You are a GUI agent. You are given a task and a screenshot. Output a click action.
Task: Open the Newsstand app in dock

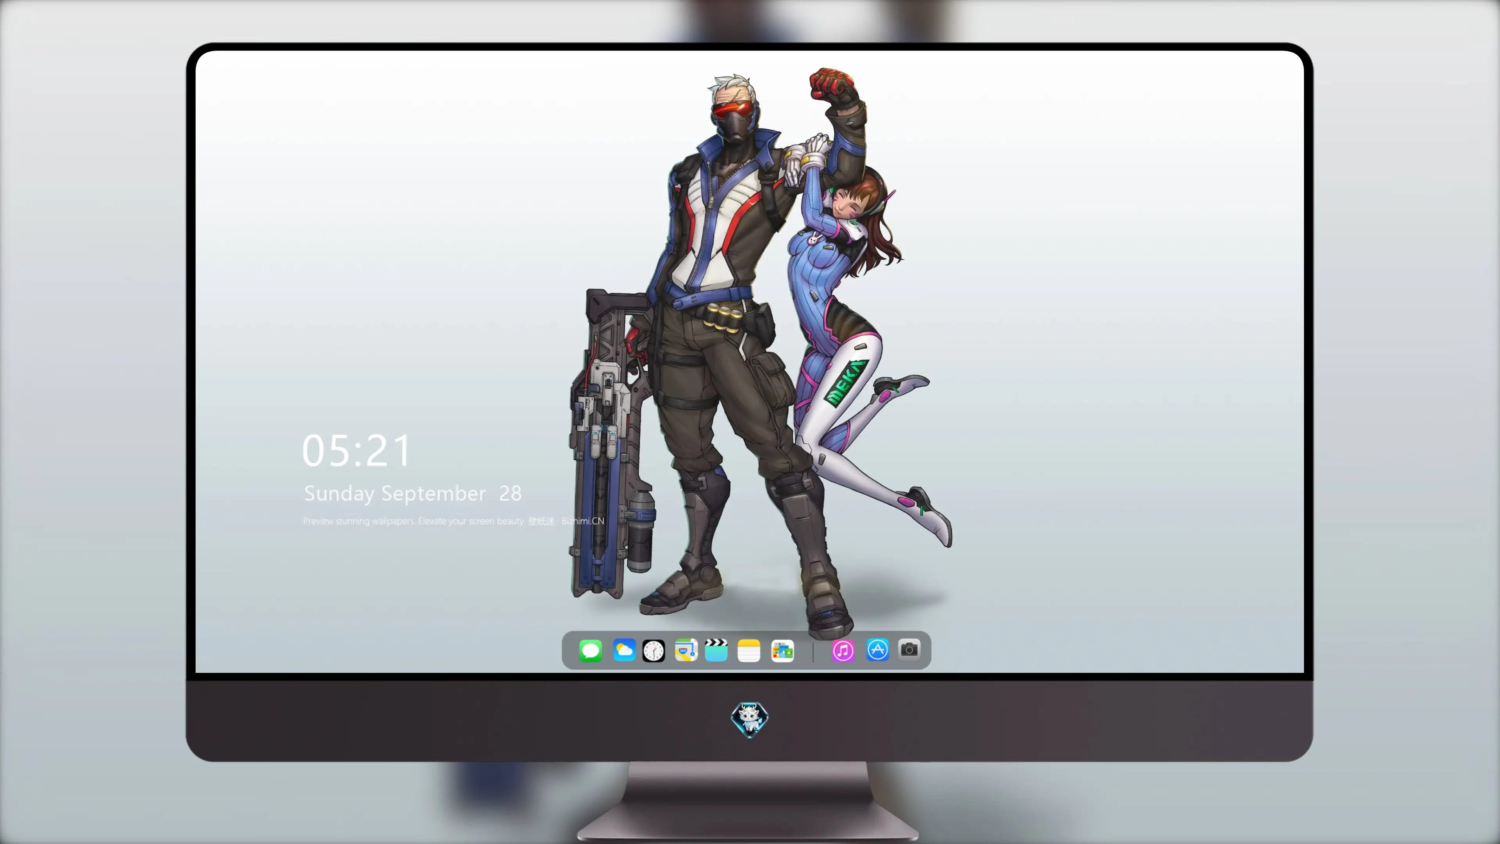[x=782, y=651]
